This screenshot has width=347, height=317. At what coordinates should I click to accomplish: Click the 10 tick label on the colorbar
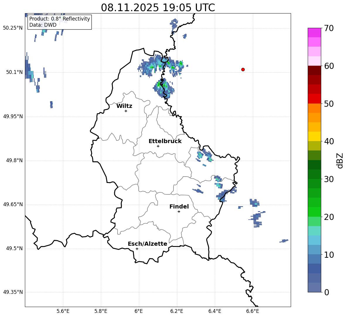point(329,255)
